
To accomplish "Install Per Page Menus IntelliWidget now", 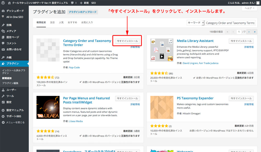I will pyautogui.click(x=127, y=98).
